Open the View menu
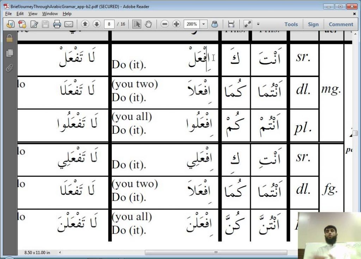361x259 pixels. (x=32, y=13)
